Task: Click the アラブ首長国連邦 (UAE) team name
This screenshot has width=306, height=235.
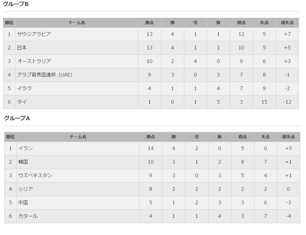Action: click(x=45, y=75)
